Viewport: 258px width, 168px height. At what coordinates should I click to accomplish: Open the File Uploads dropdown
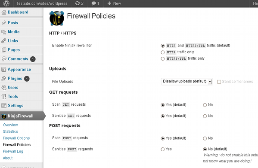187,81
